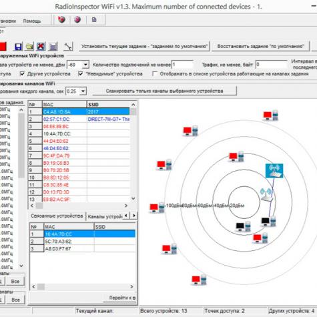Click Восстановить задание "по умолчанию" button
The width and height of the screenshot is (317, 317).
260,47
